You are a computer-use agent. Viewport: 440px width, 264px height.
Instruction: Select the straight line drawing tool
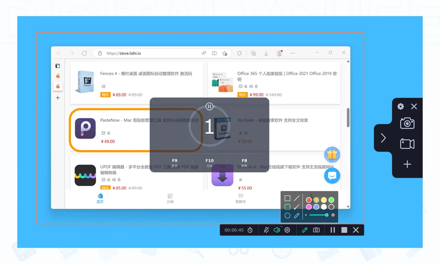pyautogui.click(x=297, y=198)
